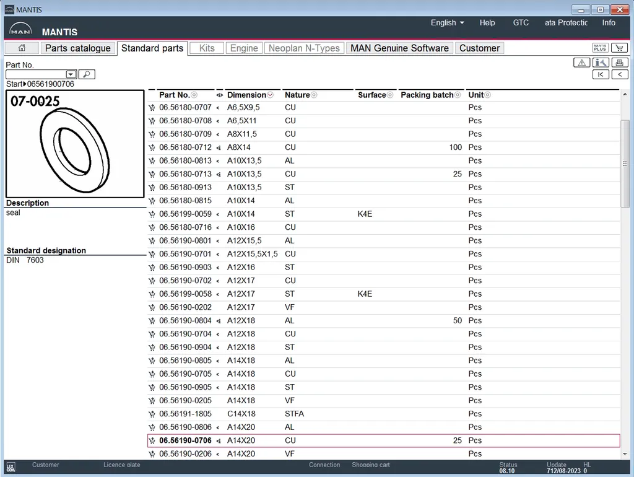634x477 pixels.
Task: Add part 06.56190-0804 to cart
Action: click(152, 321)
